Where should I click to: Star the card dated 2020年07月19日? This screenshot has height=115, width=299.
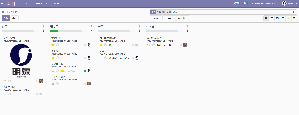point(149,45)
